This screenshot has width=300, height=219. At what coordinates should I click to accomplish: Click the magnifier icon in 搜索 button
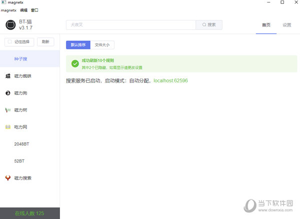pyautogui.click(x=204, y=25)
